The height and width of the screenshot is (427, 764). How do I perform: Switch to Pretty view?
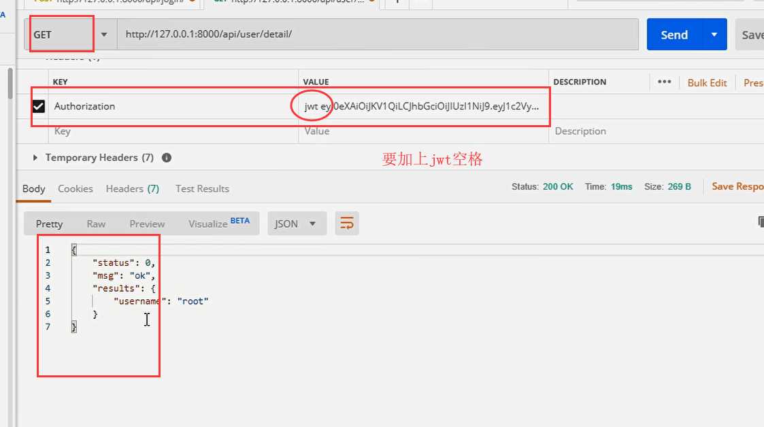point(49,224)
